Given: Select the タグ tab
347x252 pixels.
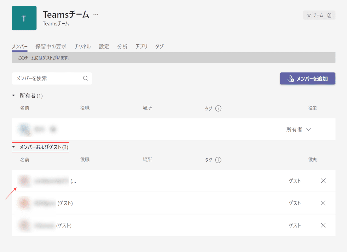Looking at the screenshot, I should pyautogui.click(x=159, y=46).
